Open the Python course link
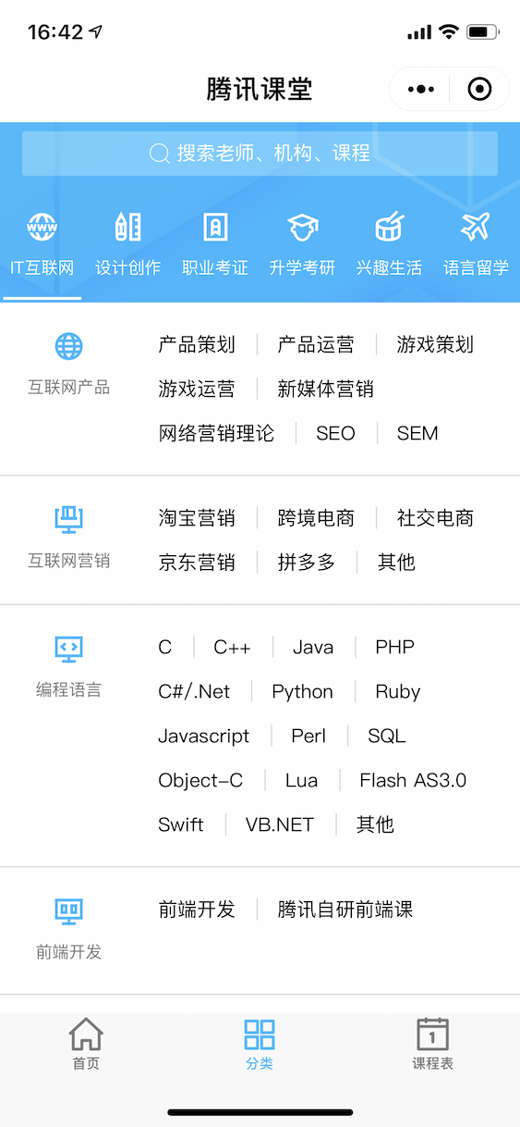520x1127 pixels. 302,692
